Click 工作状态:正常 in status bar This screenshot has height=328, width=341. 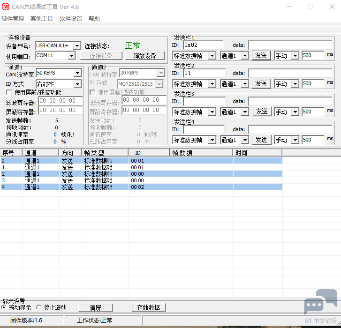click(x=94, y=321)
